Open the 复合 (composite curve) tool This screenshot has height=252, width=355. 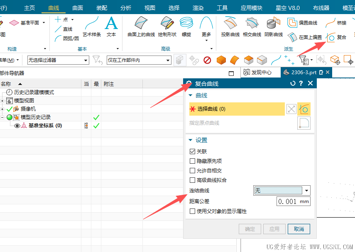(x=337, y=37)
